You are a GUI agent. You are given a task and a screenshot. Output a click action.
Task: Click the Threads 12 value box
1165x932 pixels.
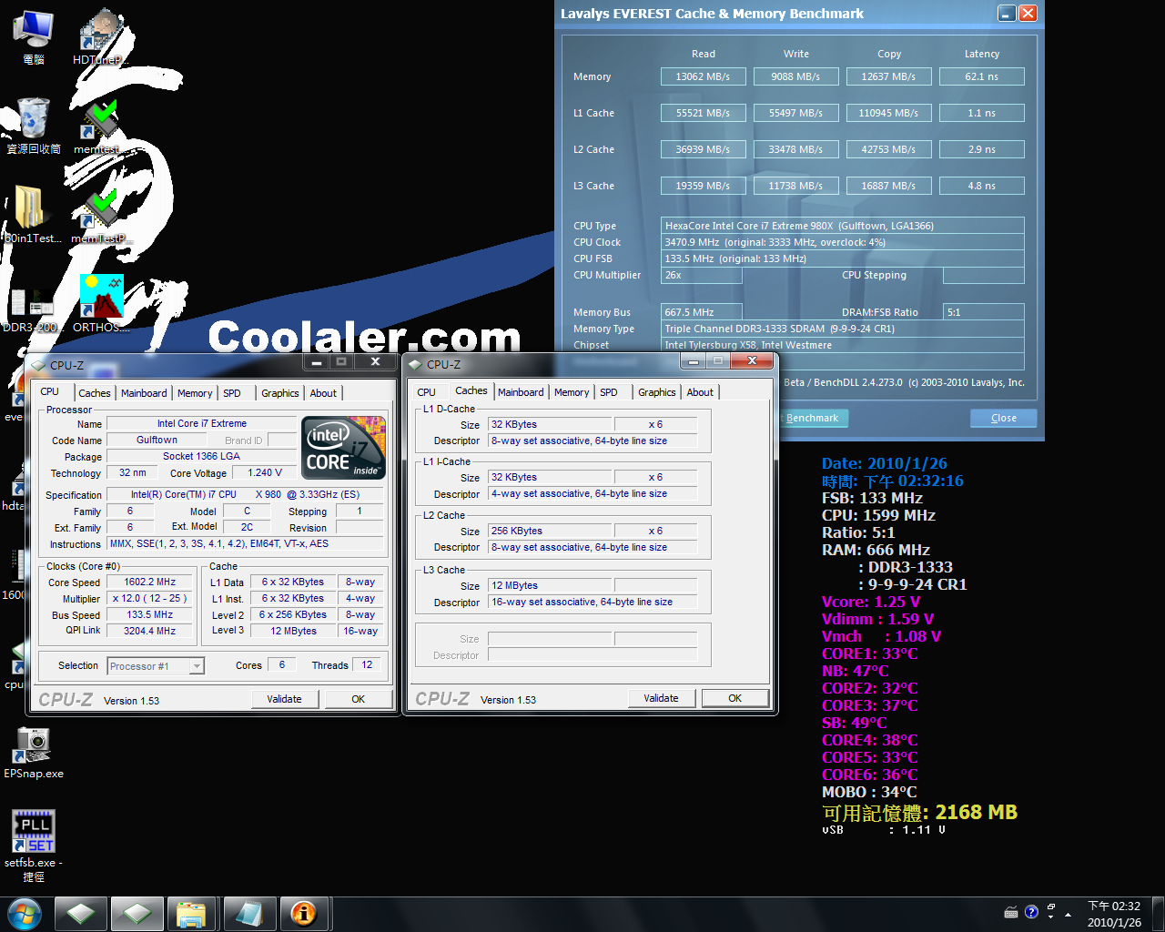(368, 665)
